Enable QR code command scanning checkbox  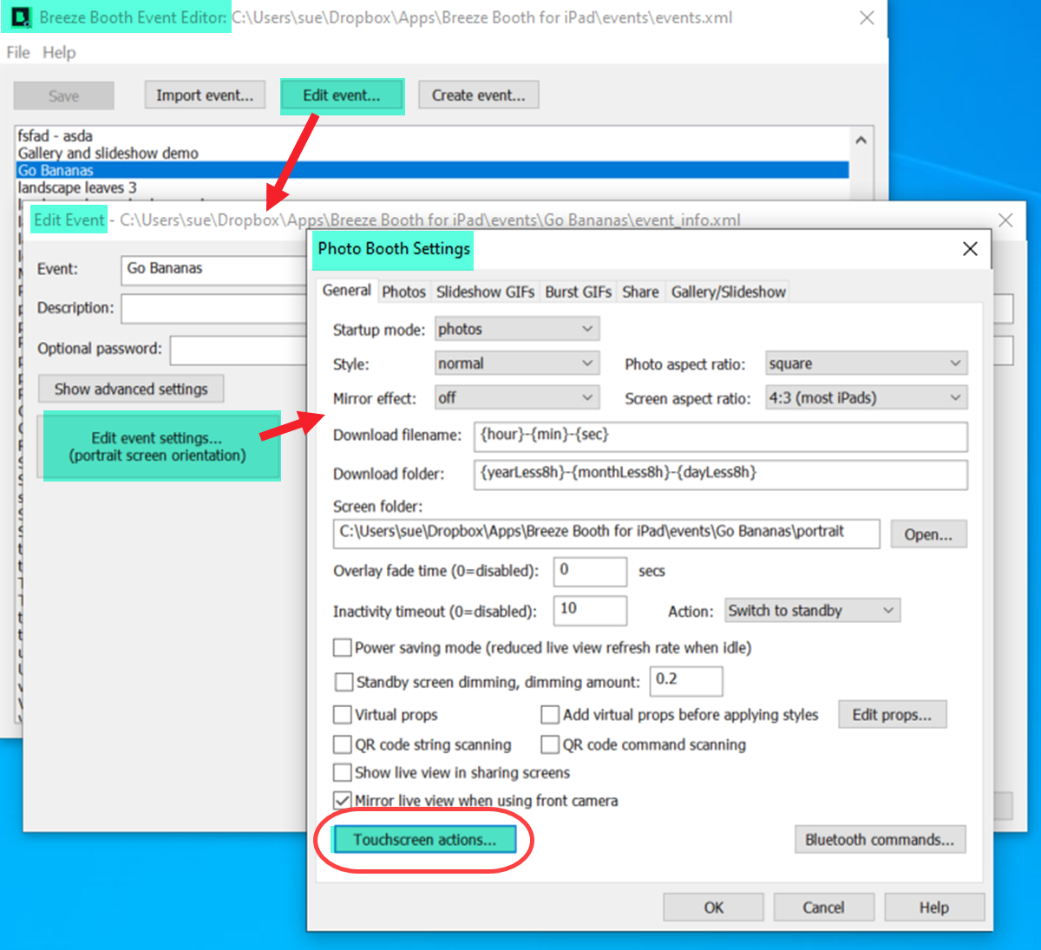click(550, 744)
